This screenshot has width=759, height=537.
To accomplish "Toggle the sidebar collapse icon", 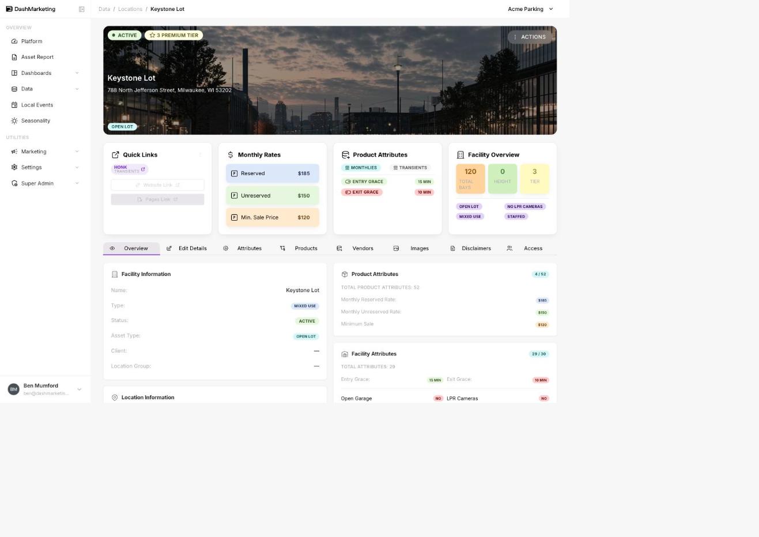I will tap(81, 9).
